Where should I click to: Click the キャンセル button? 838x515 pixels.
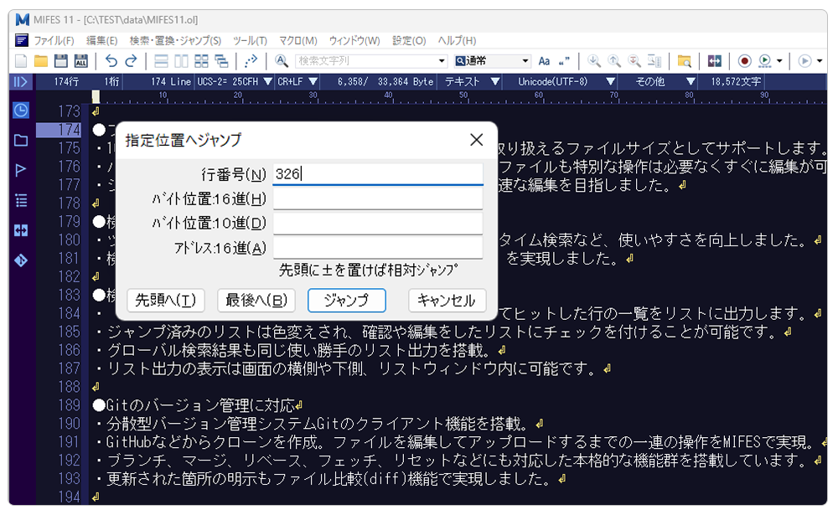[x=447, y=301]
